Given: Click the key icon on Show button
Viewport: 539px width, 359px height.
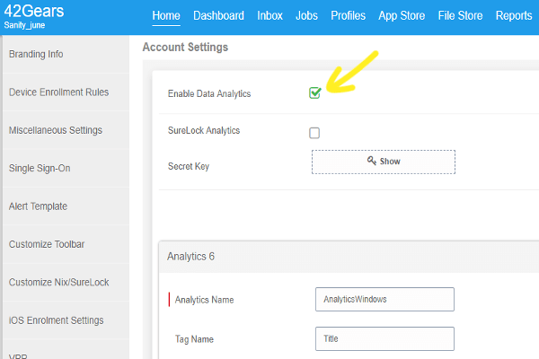Looking at the screenshot, I should [372, 161].
